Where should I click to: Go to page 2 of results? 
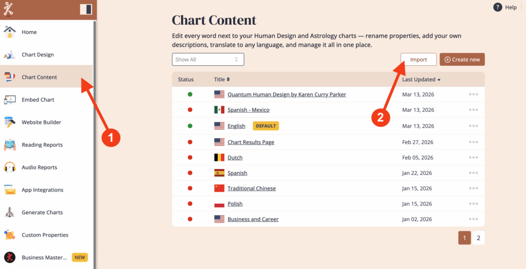pos(478,238)
